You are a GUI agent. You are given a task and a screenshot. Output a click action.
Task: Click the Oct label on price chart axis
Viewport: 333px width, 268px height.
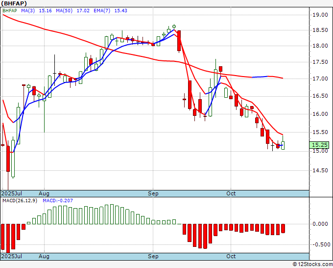[231, 193]
